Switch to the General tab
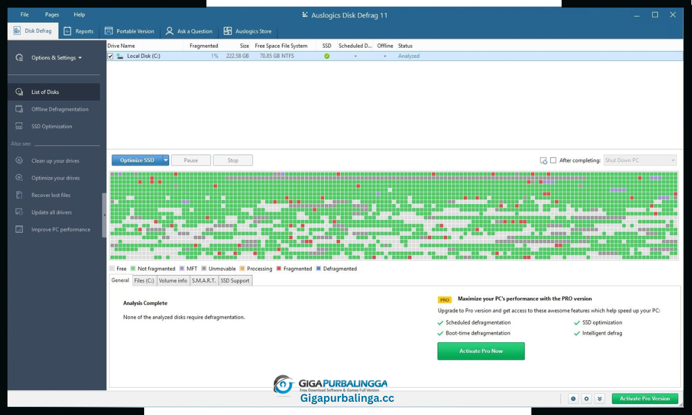Screen dimensions: 692x415 (x=120, y=280)
